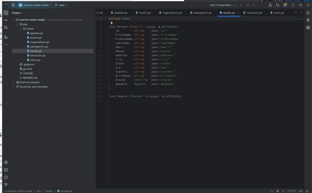Click the Search Everywhere magnifier icon
Image resolution: width=312 pixels, height=193 pixels.
pos(278,5)
